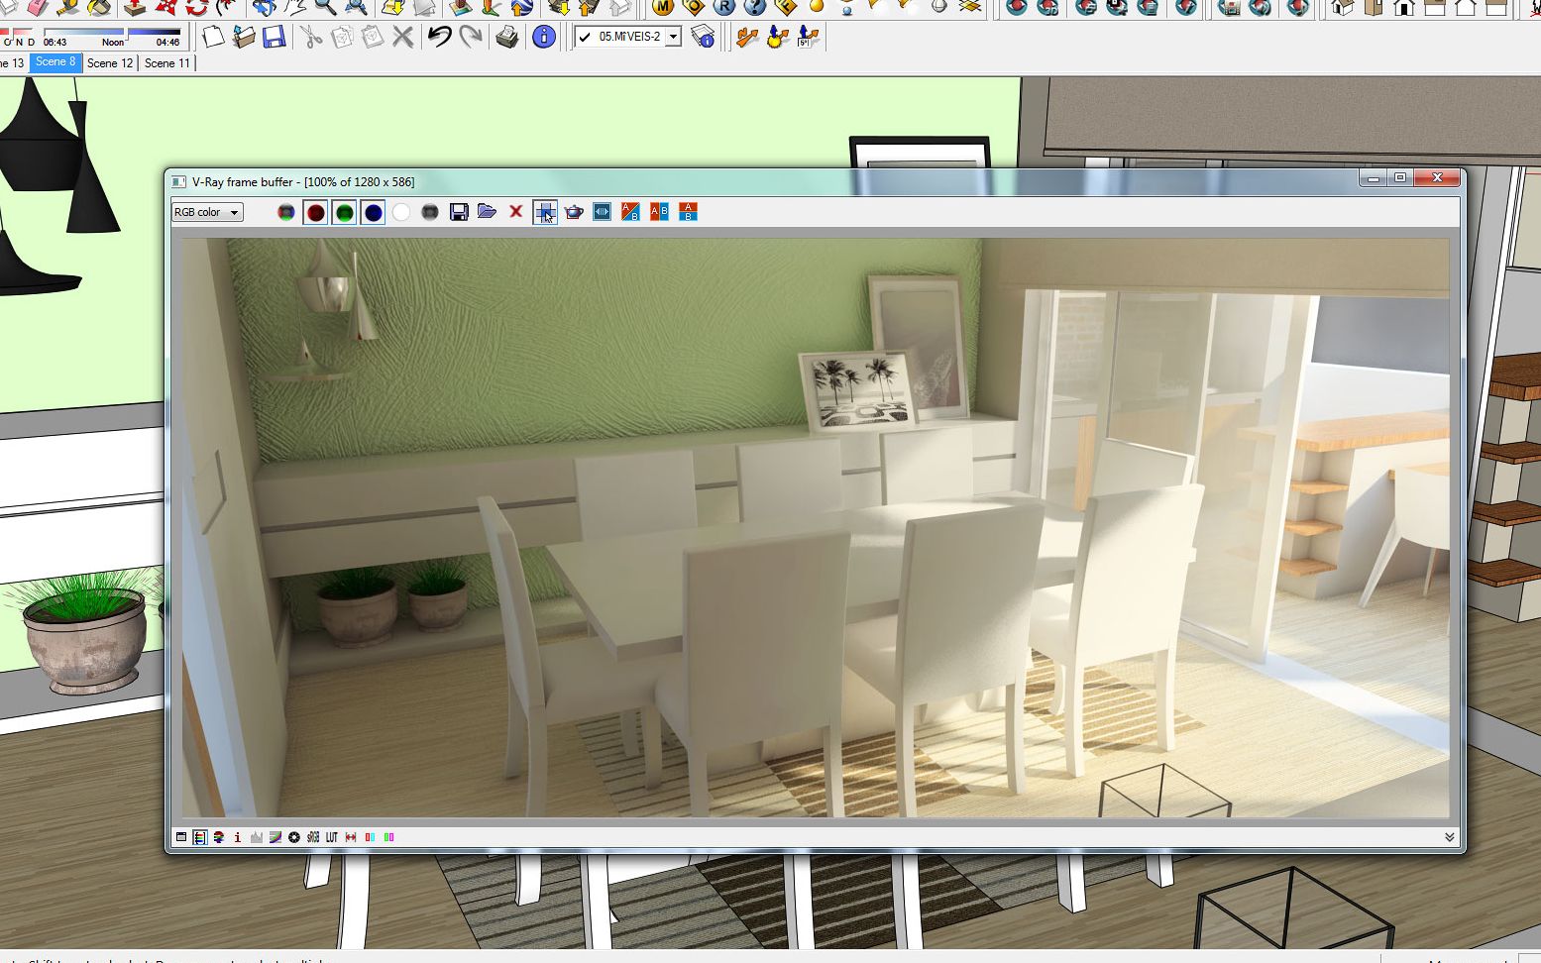Select diagonal A/B compare icon
Image resolution: width=1541 pixels, height=963 pixels.
click(x=630, y=212)
